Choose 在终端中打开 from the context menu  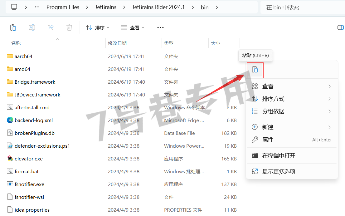pos(292,156)
